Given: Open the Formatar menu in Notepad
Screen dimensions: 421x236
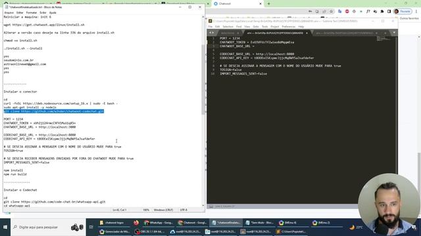Looking at the screenshot, I should [32, 12].
